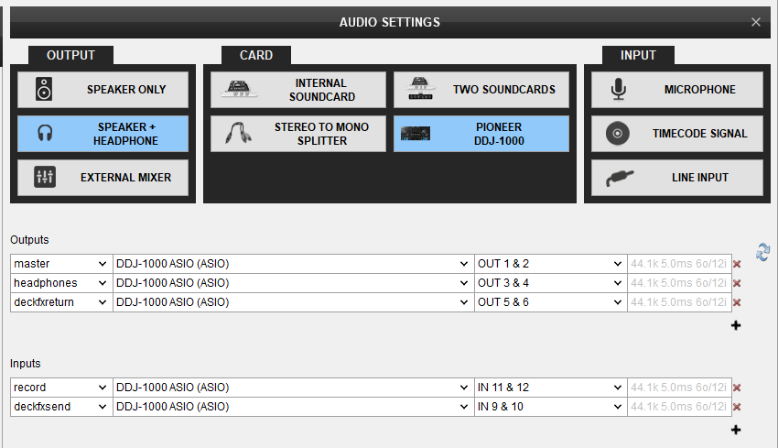
Task: Enable Timecode Signal input
Action: point(676,134)
